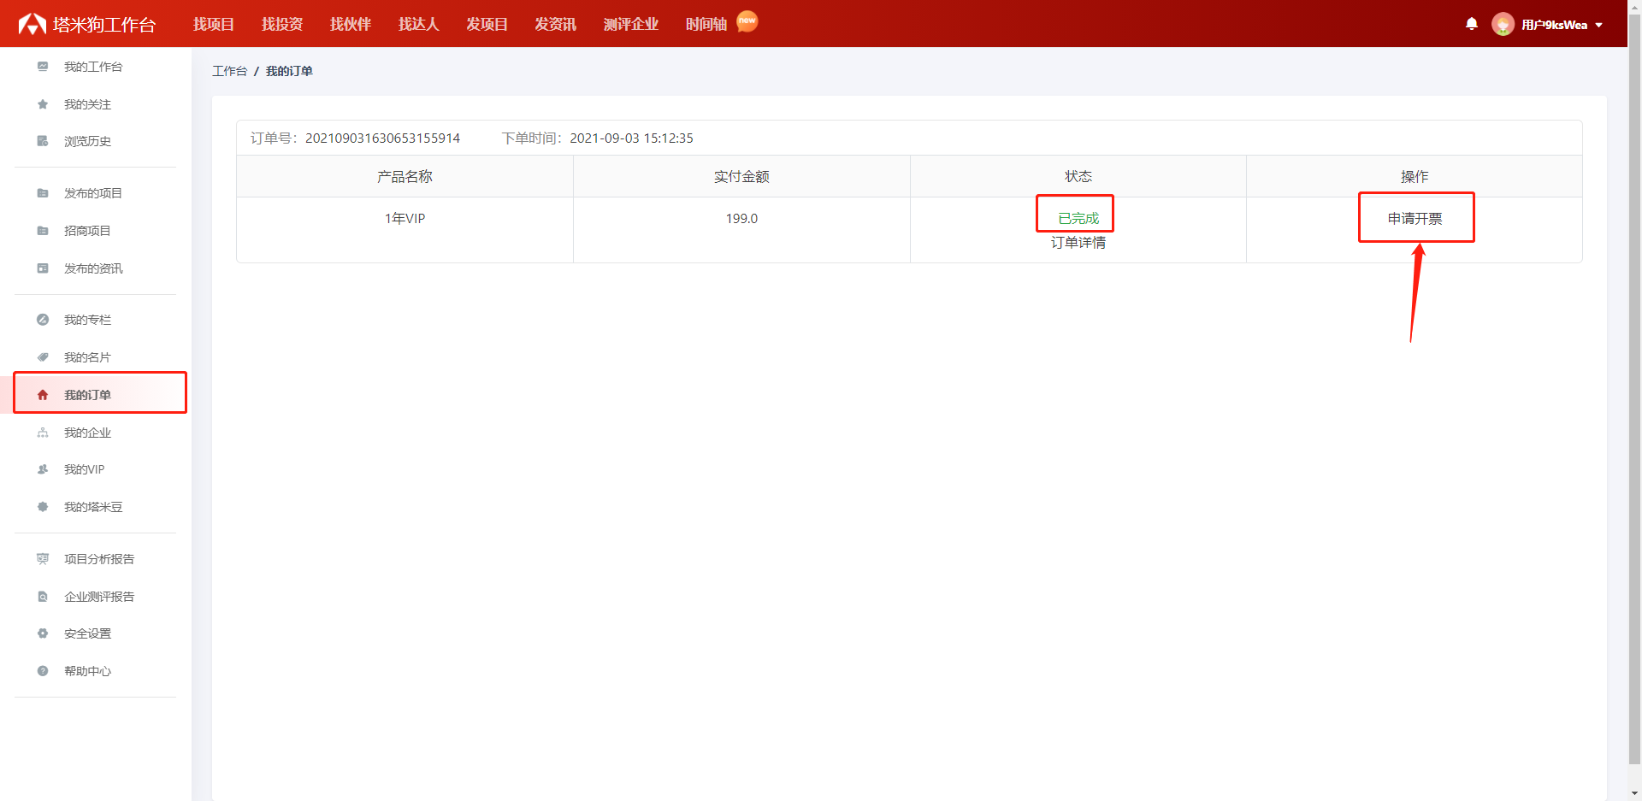Click the card icon beside 我的名片
Image resolution: width=1642 pixels, height=801 pixels.
pos(43,357)
